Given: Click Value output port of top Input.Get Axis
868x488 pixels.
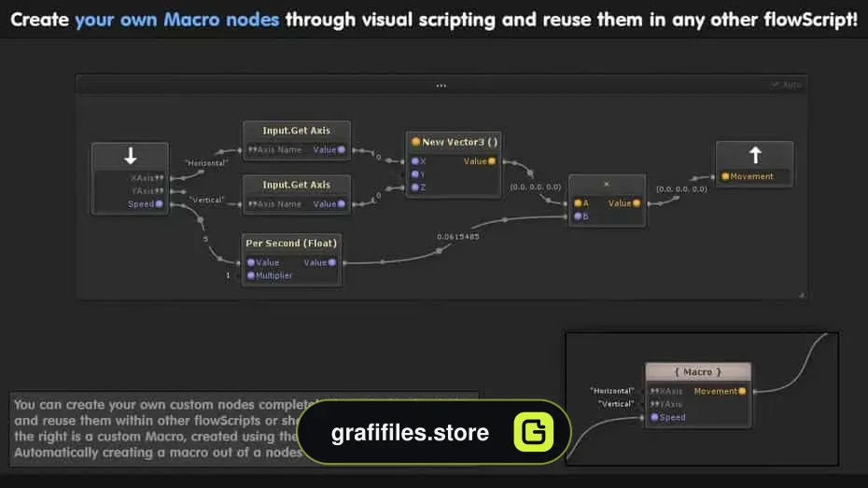Looking at the screenshot, I should pos(342,150).
